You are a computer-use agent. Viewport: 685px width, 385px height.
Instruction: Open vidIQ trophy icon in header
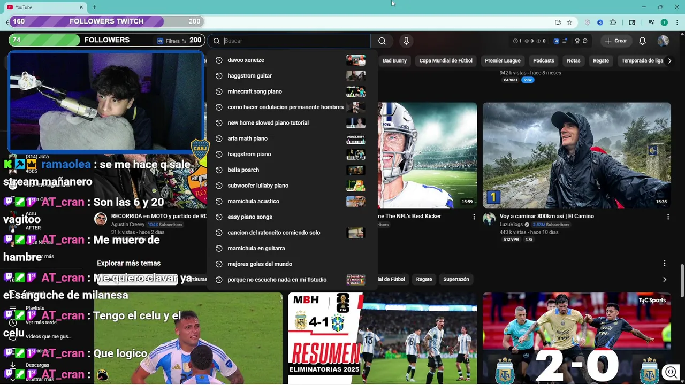(x=577, y=41)
